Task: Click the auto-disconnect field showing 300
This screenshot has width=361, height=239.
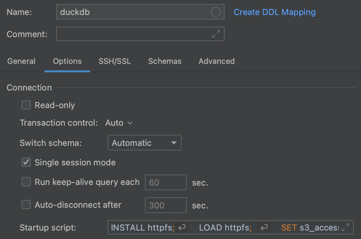Action: click(x=165, y=205)
